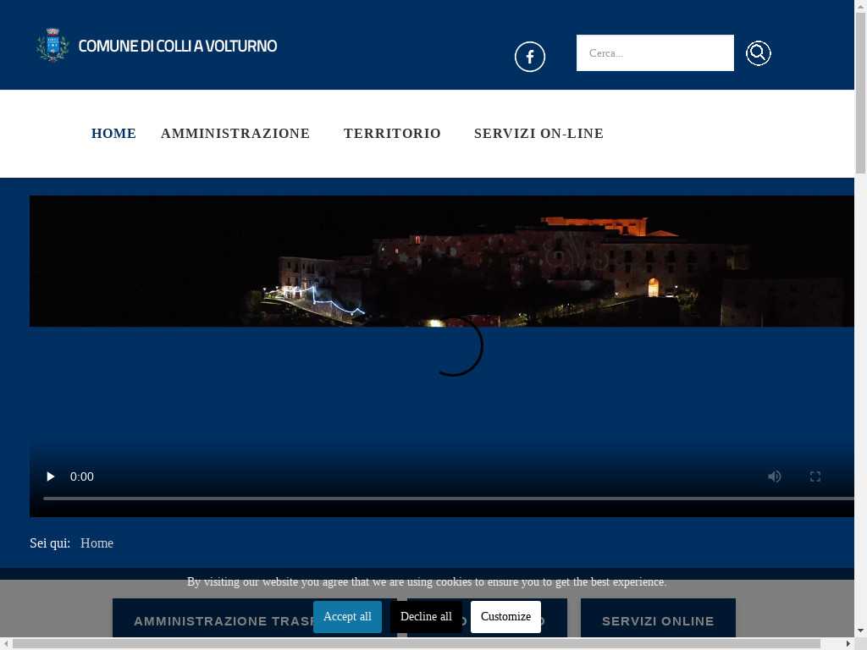Click the search magnifier icon
The image size is (867, 650).
(x=758, y=53)
